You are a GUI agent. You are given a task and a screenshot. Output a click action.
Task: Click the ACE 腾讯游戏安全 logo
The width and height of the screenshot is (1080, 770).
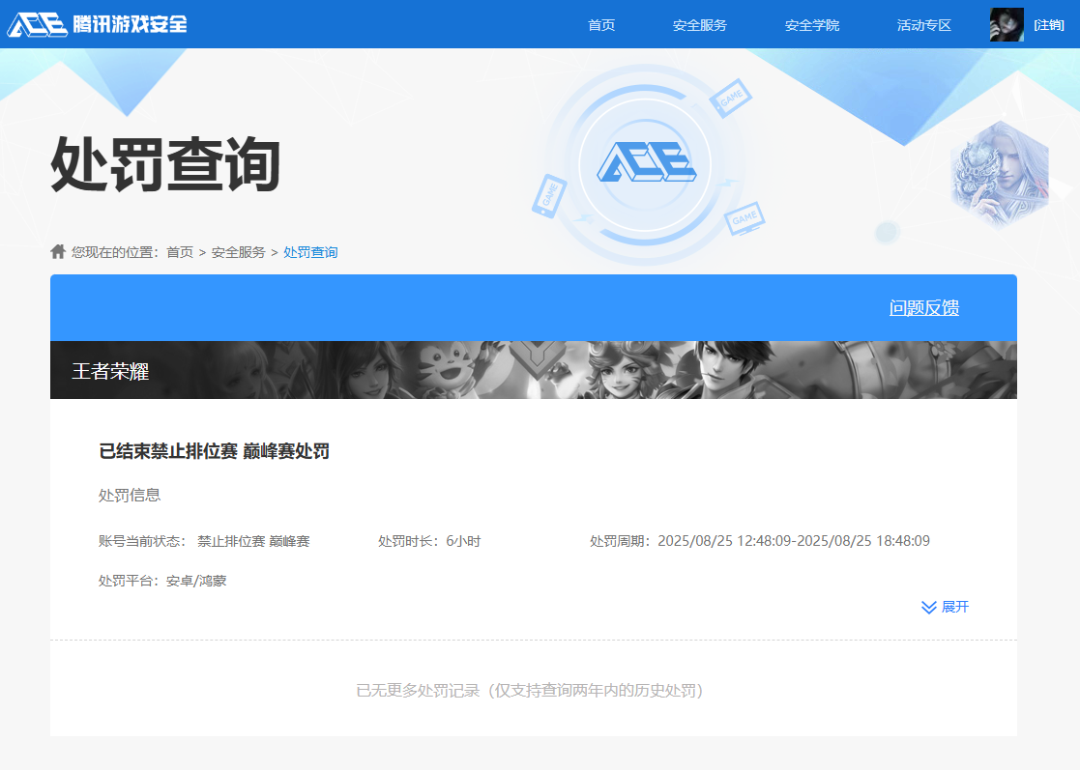(98, 24)
